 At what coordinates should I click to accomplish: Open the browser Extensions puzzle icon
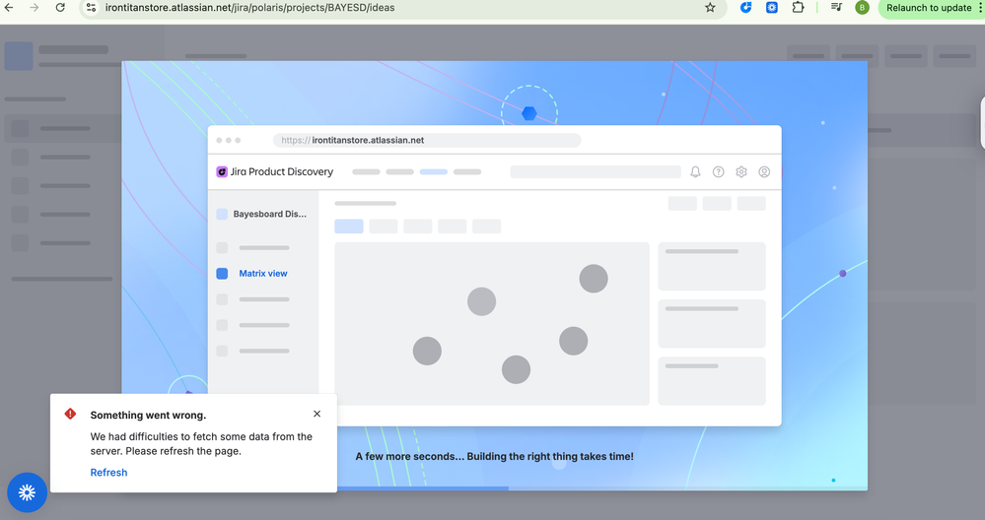point(798,8)
